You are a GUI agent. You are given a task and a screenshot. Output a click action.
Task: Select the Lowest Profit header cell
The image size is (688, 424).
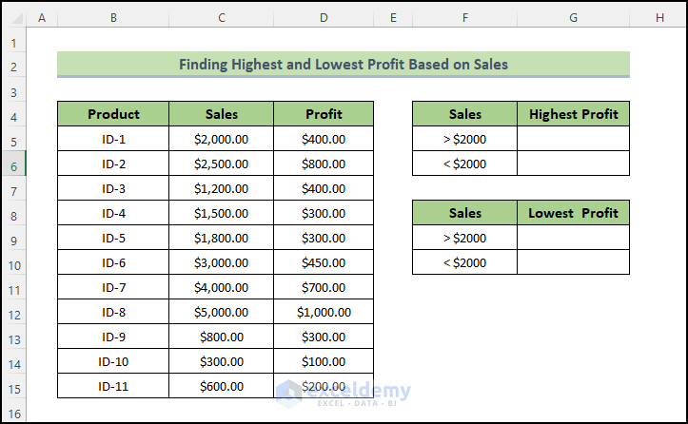pyautogui.click(x=573, y=213)
